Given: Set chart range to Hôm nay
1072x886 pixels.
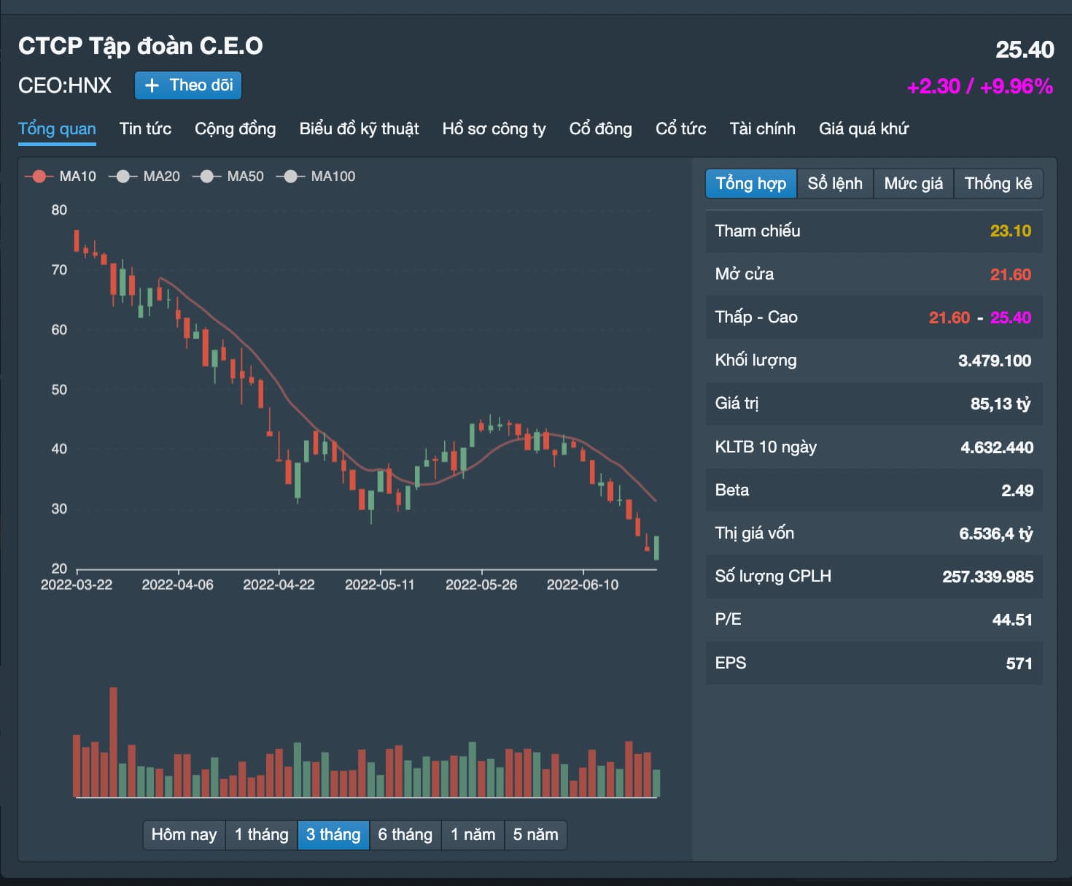Looking at the screenshot, I should pos(184,834).
